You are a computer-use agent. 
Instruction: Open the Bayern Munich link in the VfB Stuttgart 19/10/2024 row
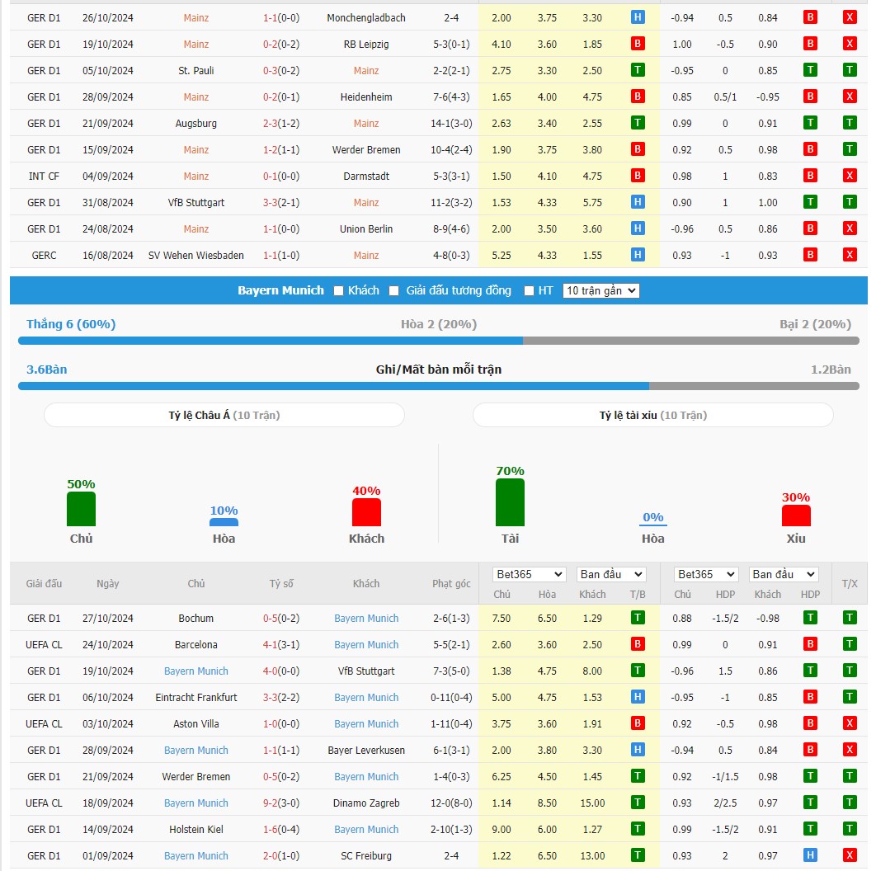tap(196, 671)
